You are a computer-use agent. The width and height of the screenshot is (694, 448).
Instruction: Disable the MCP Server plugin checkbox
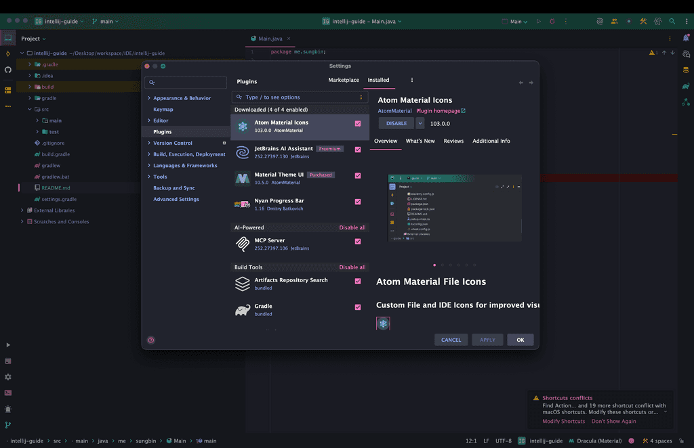click(x=358, y=242)
